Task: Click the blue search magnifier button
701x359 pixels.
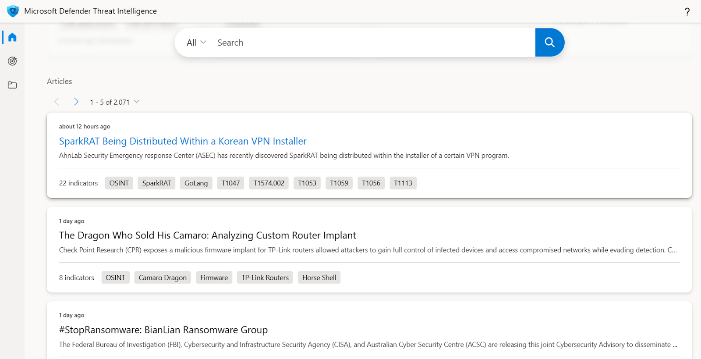Action: point(549,42)
